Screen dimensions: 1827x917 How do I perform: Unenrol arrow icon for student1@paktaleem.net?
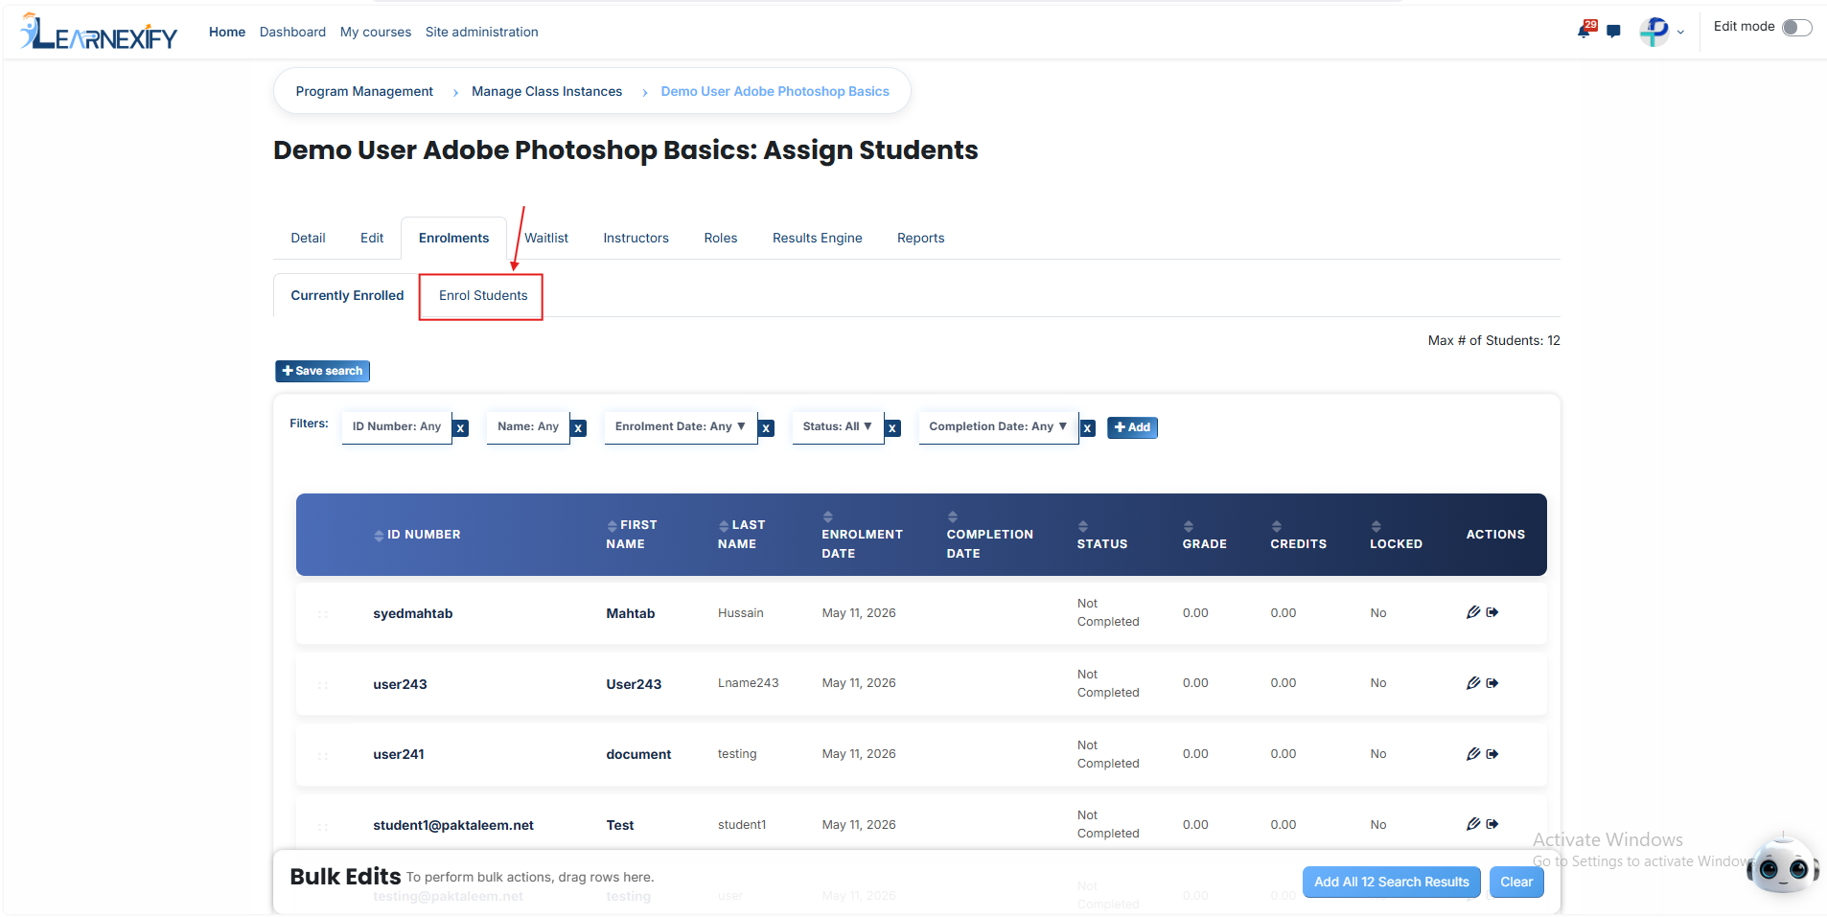(x=1492, y=824)
